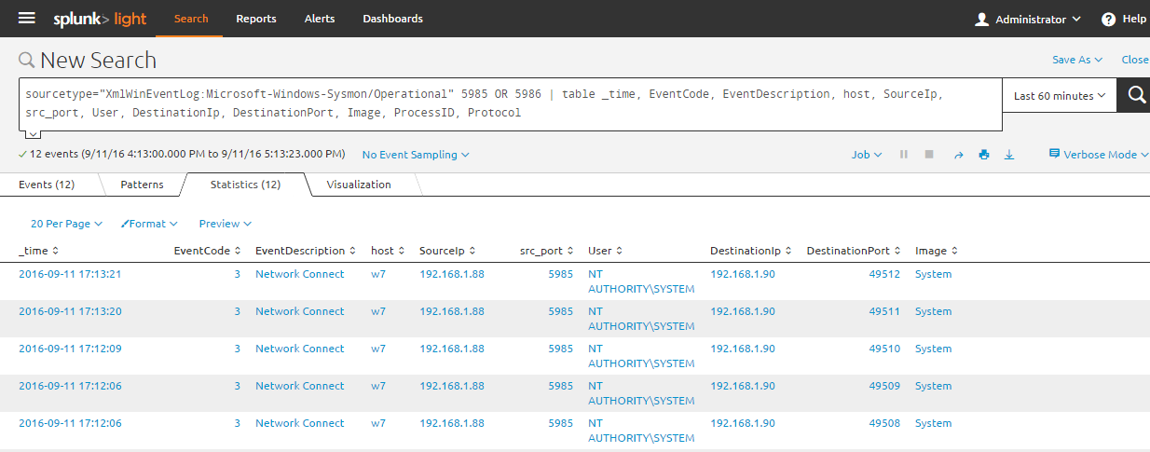Pause the search job
Viewport: 1150px width, 452px height.
click(x=903, y=155)
